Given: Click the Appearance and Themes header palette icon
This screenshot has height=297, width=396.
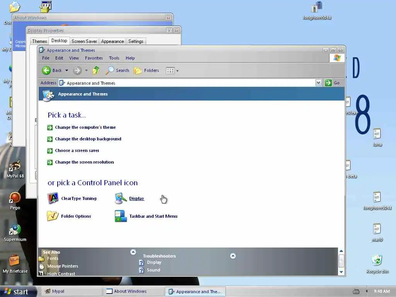Looking at the screenshot, I should tap(48, 96).
